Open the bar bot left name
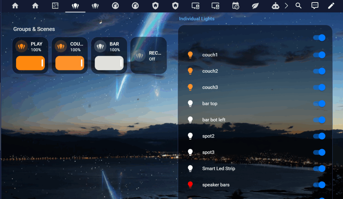The image size is (343, 199). click(x=214, y=120)
